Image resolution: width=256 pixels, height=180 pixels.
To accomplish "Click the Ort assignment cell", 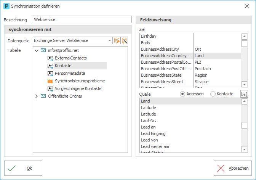I will (x=217, y=49).
